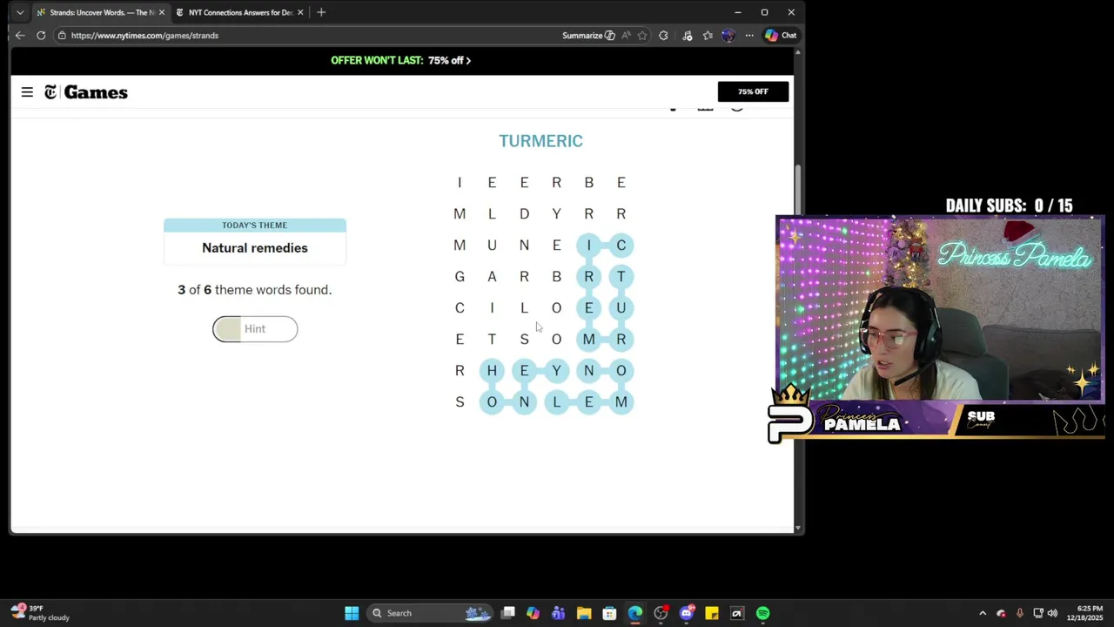View site information lock icon
The image size is (1114, 627).
point(62,36)
